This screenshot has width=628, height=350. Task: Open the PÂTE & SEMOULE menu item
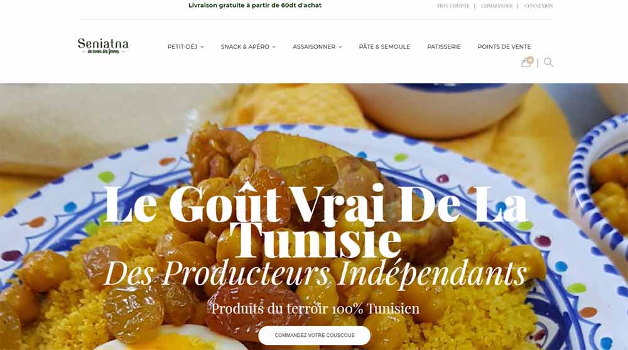(x=384, y=47)
